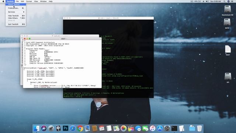
Task: Open Calendar icon showing 24
Action: 102,129
